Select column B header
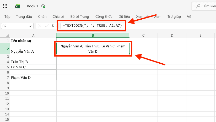Image resolution: width=216 pixels, height=122 pixels. 93,36
